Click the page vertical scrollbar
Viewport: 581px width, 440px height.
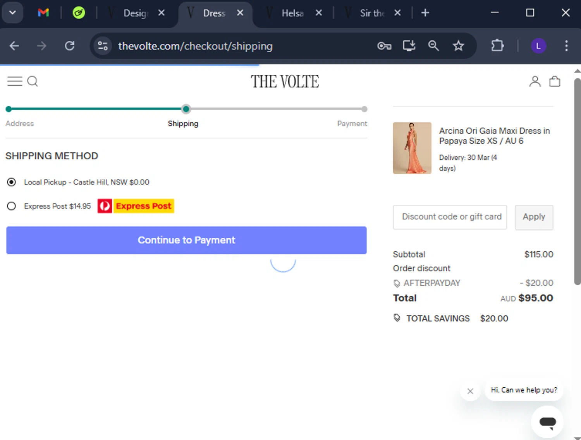577,181
